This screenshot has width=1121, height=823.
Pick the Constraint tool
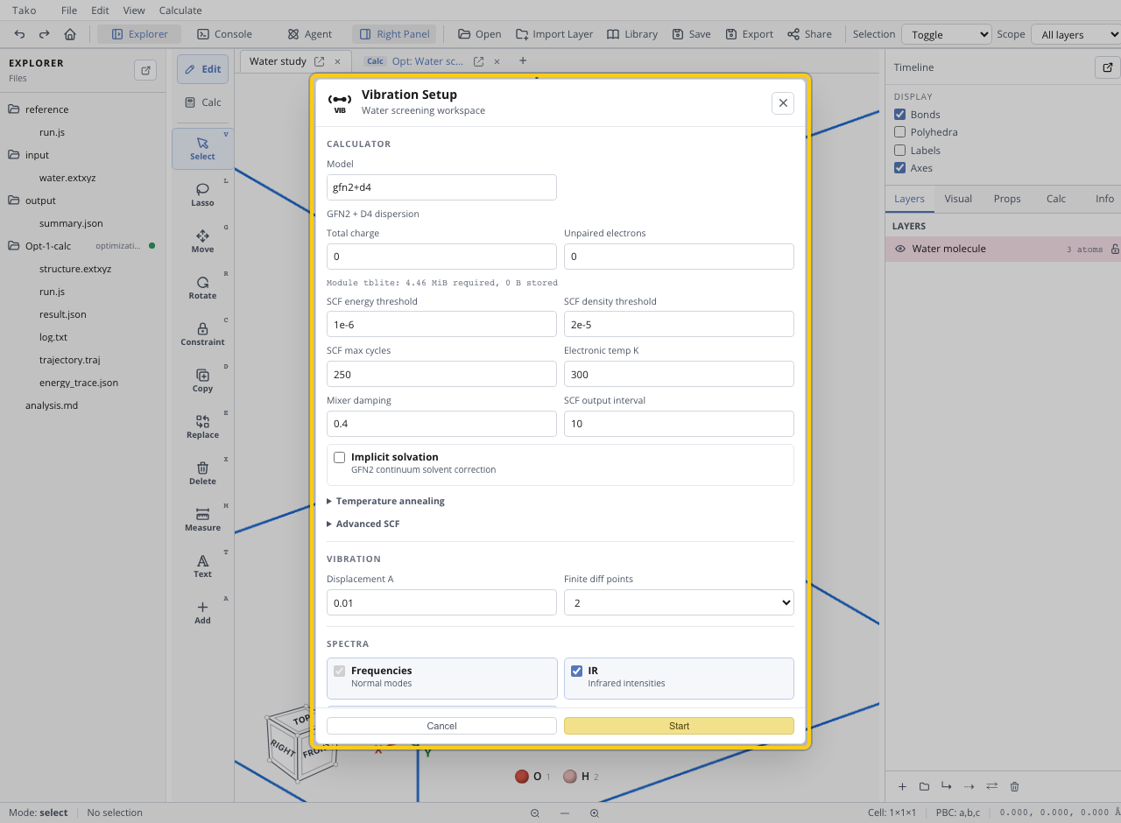point(202,334)
